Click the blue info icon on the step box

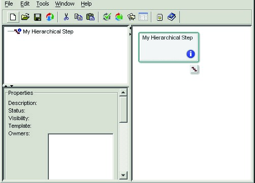coord(190,54)
